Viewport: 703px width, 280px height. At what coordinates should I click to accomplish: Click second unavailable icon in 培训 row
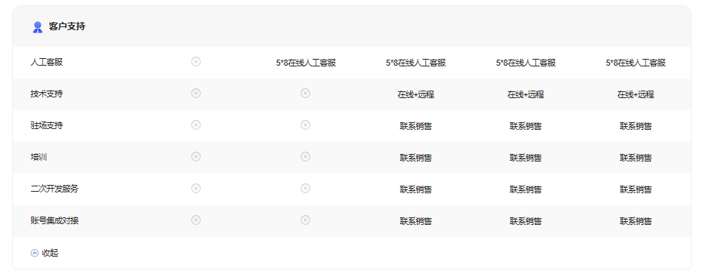[305, 156]
